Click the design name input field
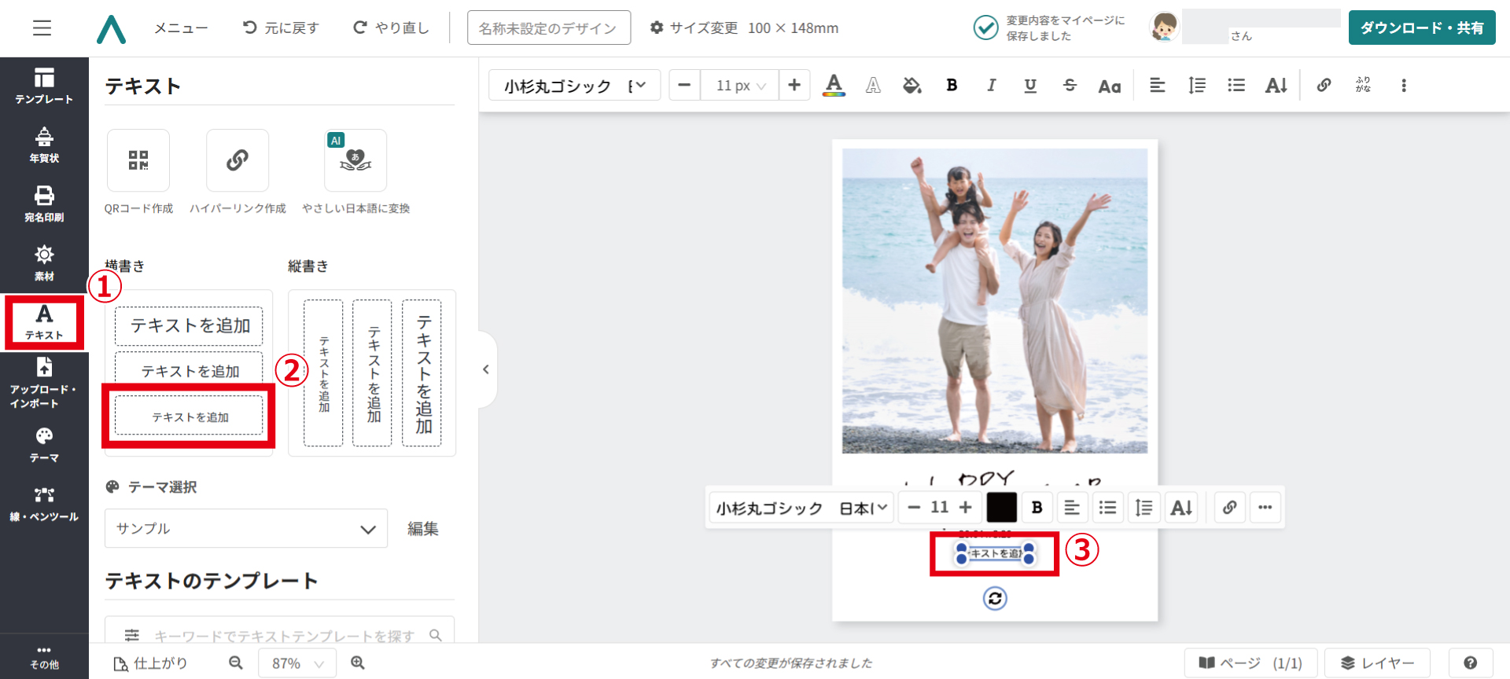Viewport: 1510px width, 679px height. 548,28
